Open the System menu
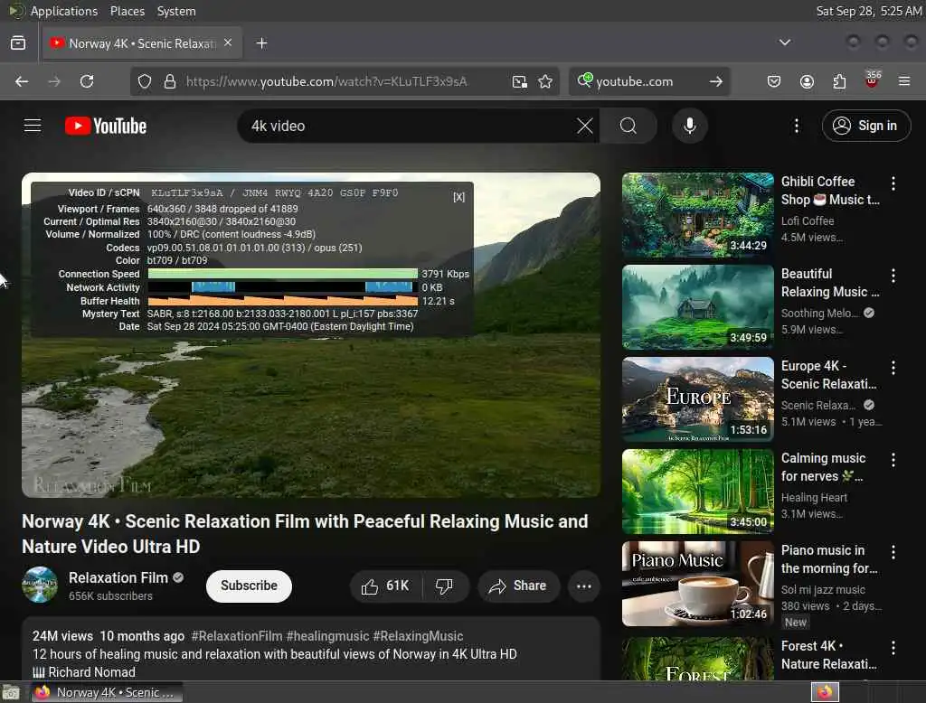This screenshot has width=926, height=703. tap(176, 11)
